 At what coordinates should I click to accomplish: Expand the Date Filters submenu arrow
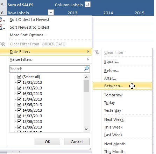pyautogui.click(x=88, y=52)
